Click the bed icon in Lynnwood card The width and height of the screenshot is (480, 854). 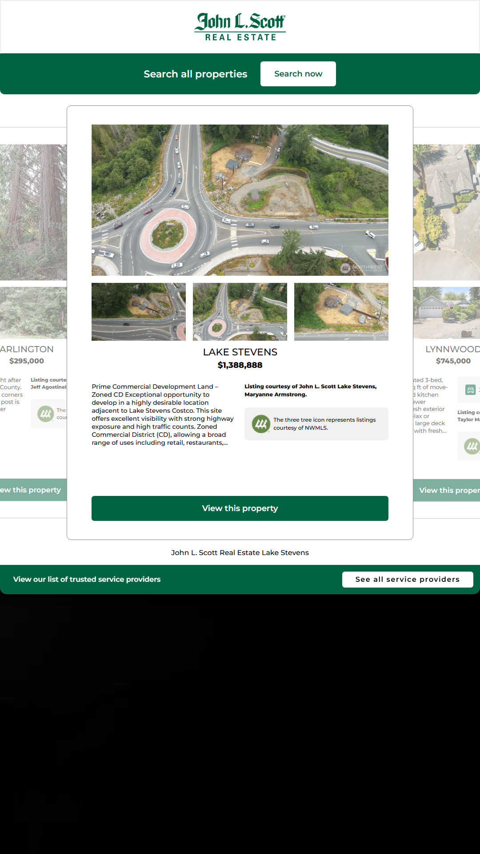point(470,390)
